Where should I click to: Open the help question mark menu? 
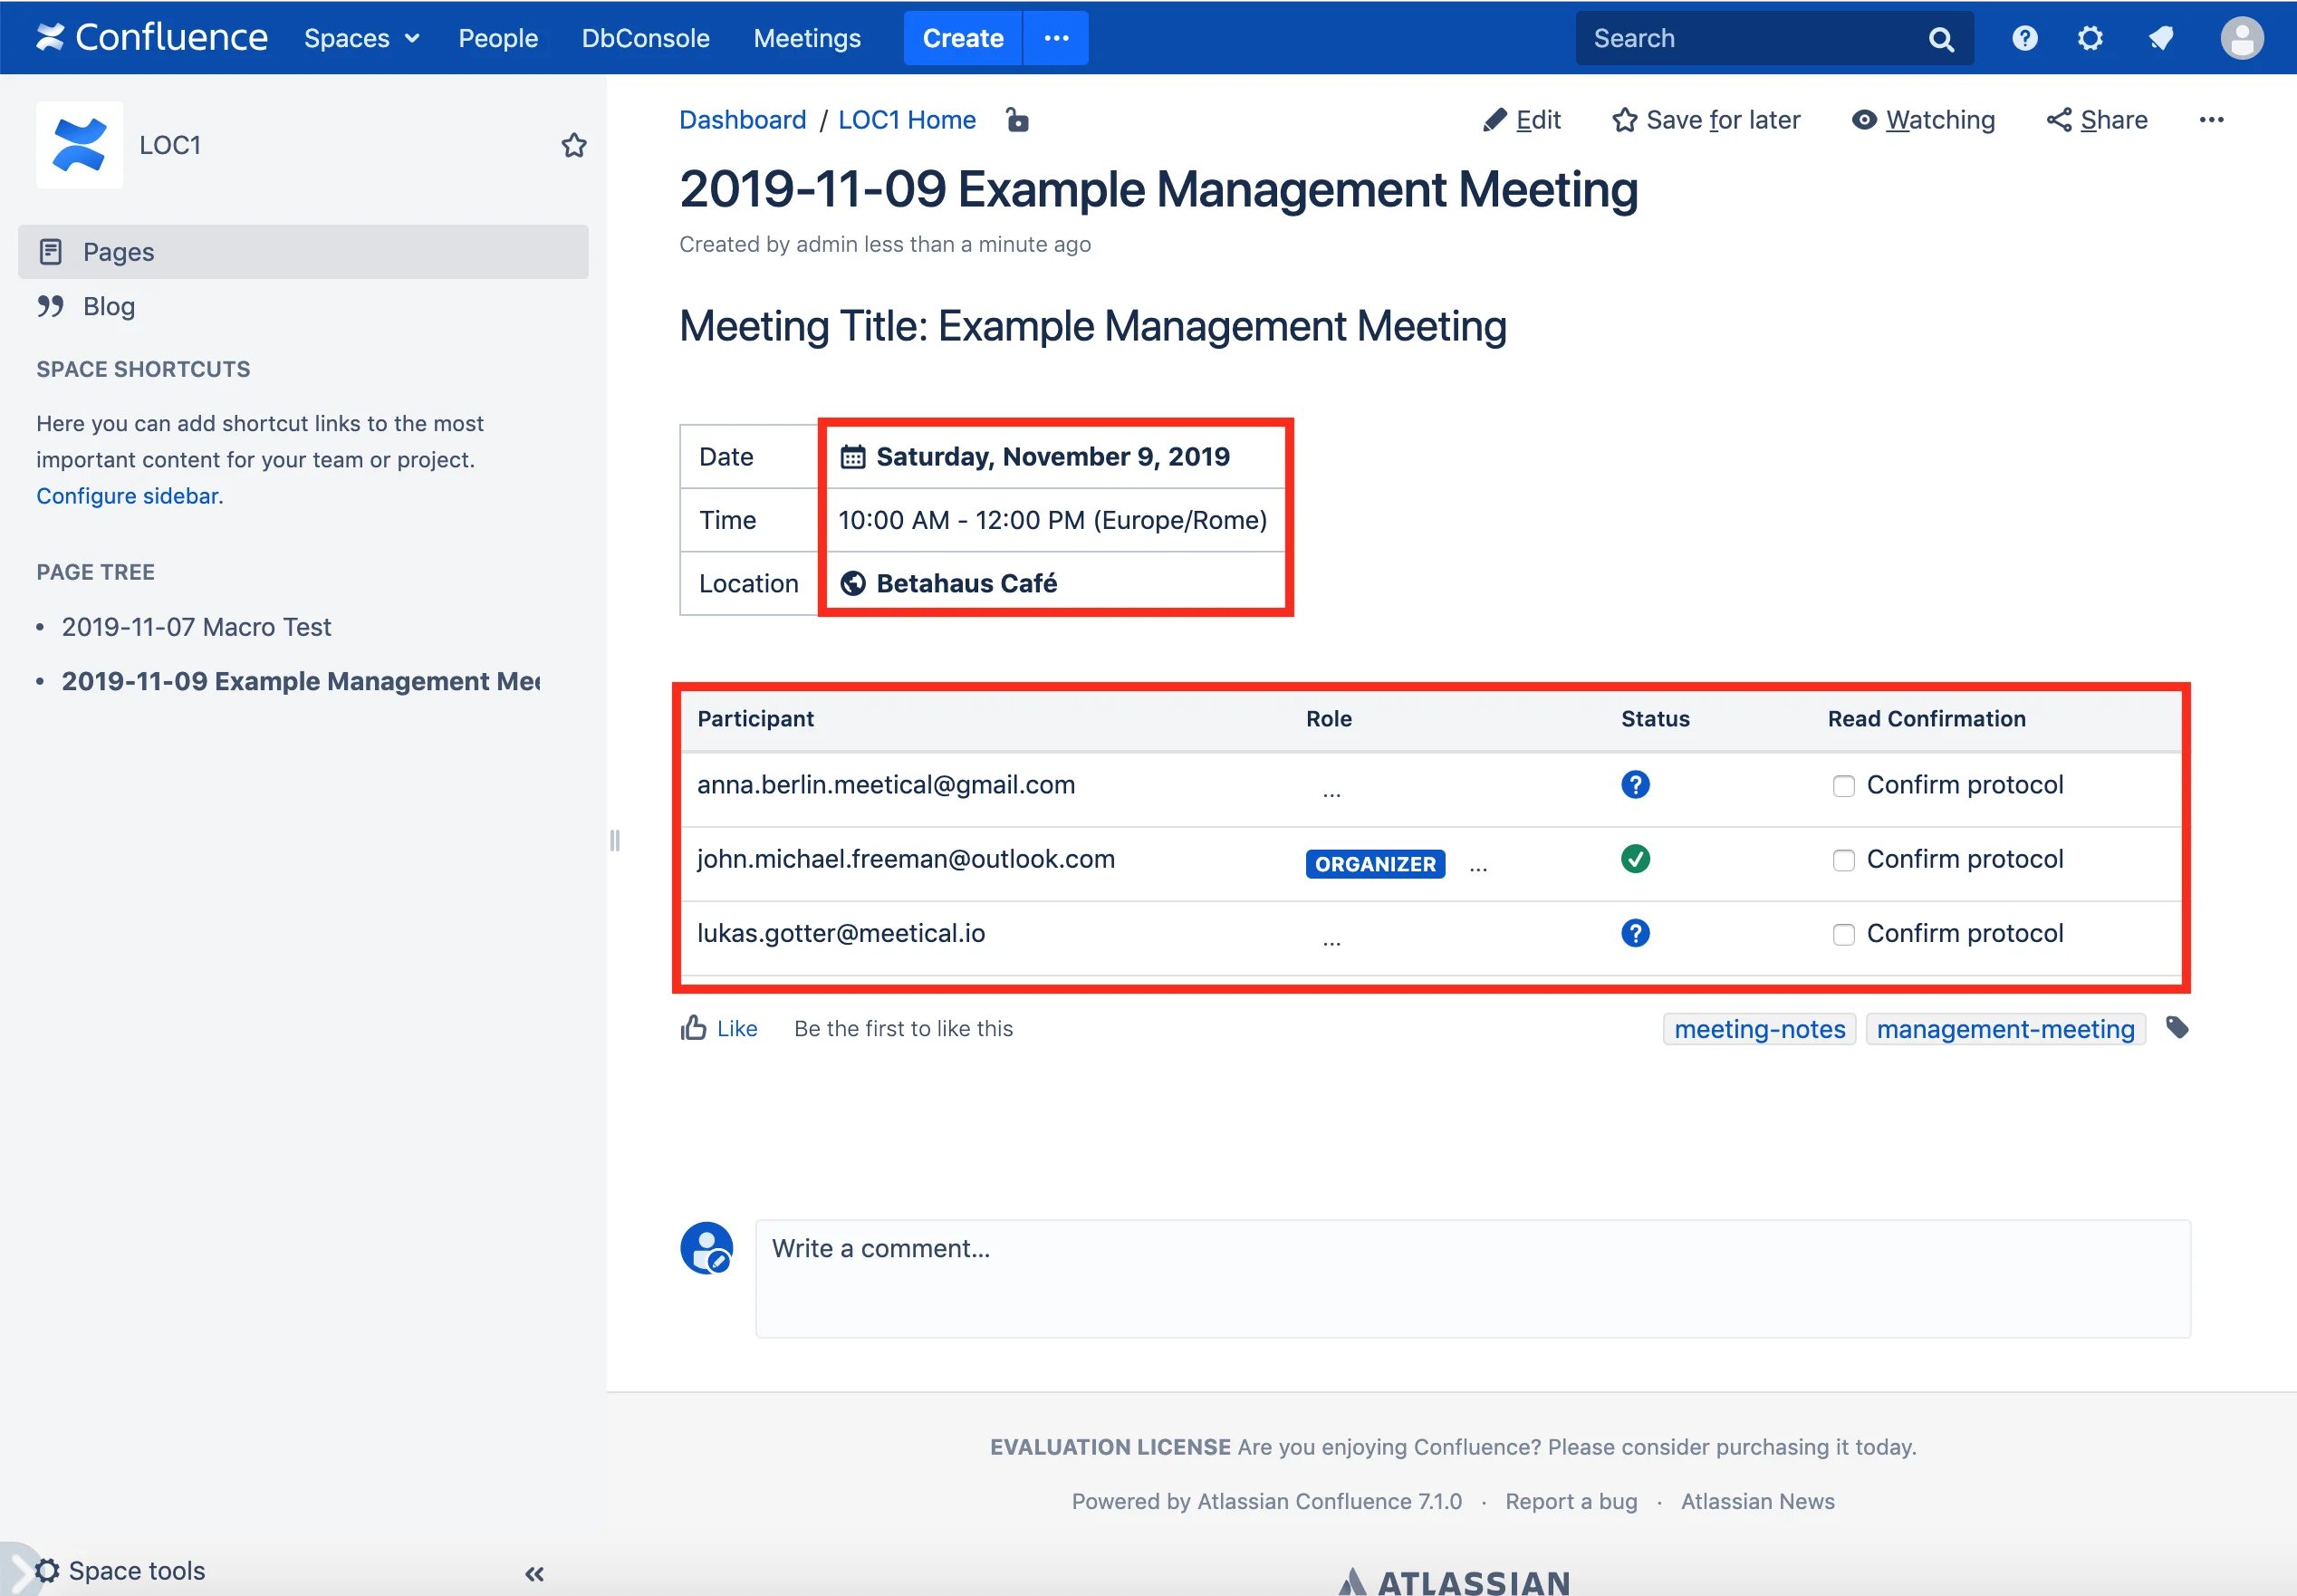click(x=2024, y=38)
